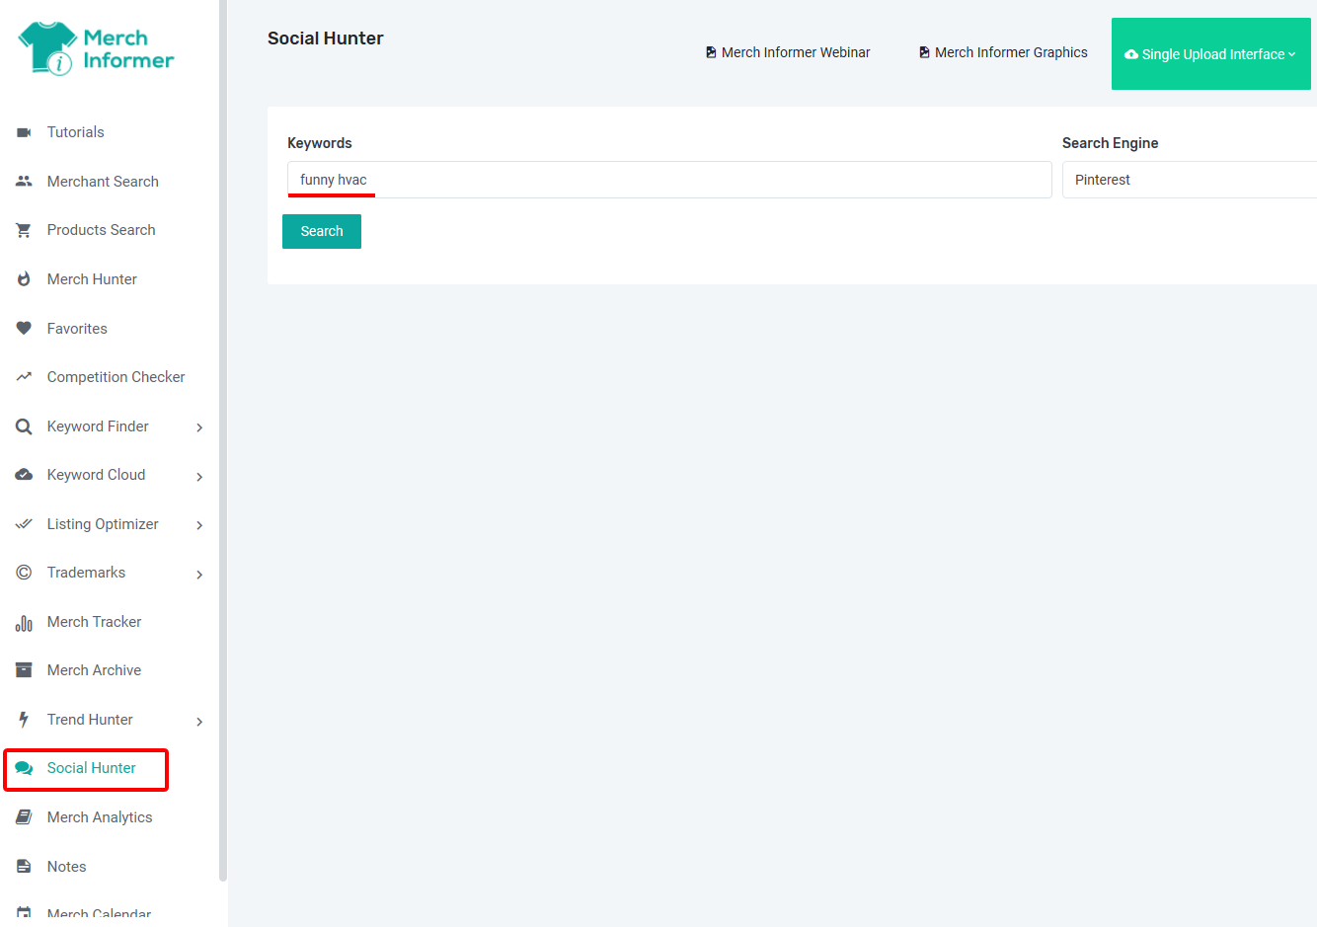Click the Keyword Cloud cloud icon
Screen dimensions: 1317x927
coord(24,475)
